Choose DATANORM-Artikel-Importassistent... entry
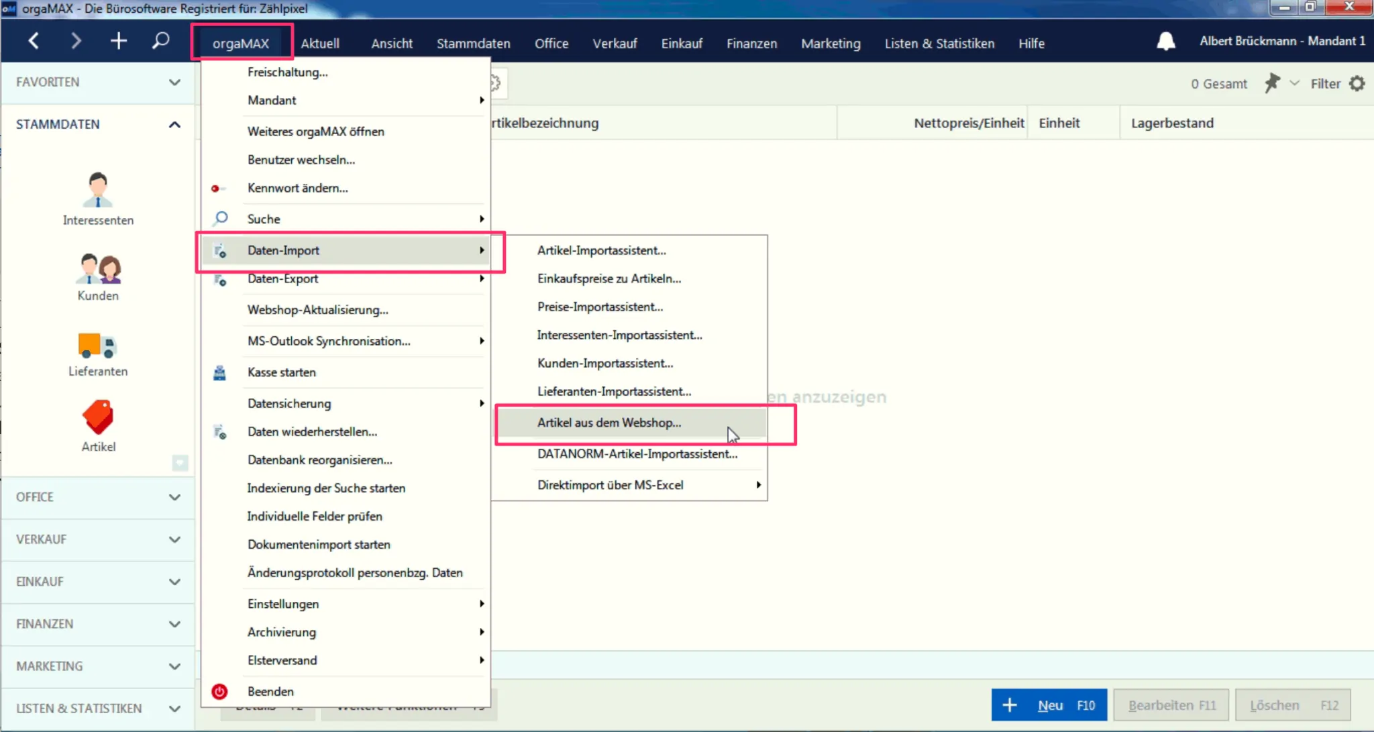 (x=631, y=454)
